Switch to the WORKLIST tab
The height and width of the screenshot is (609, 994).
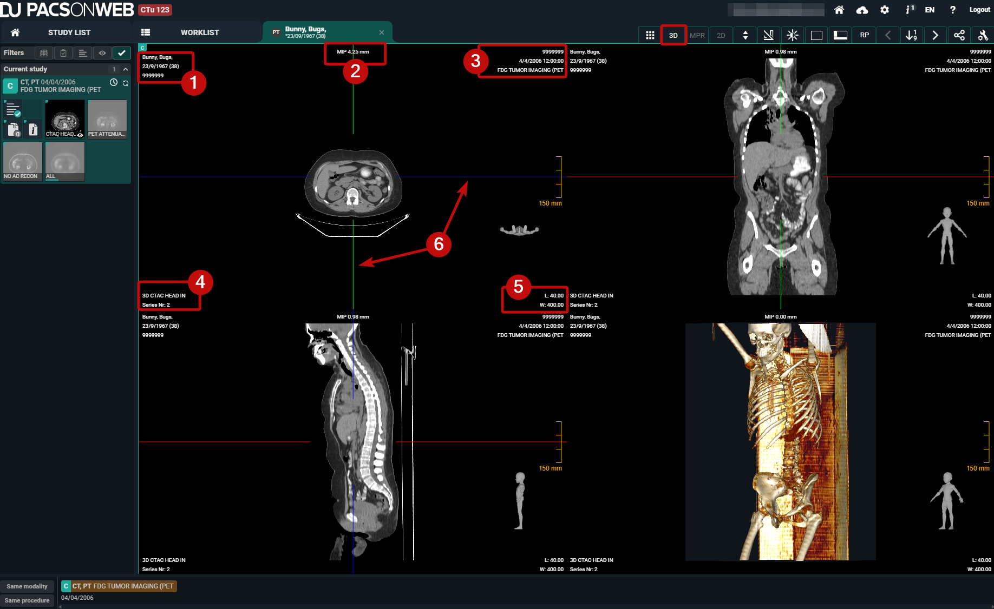coord(199,32)
